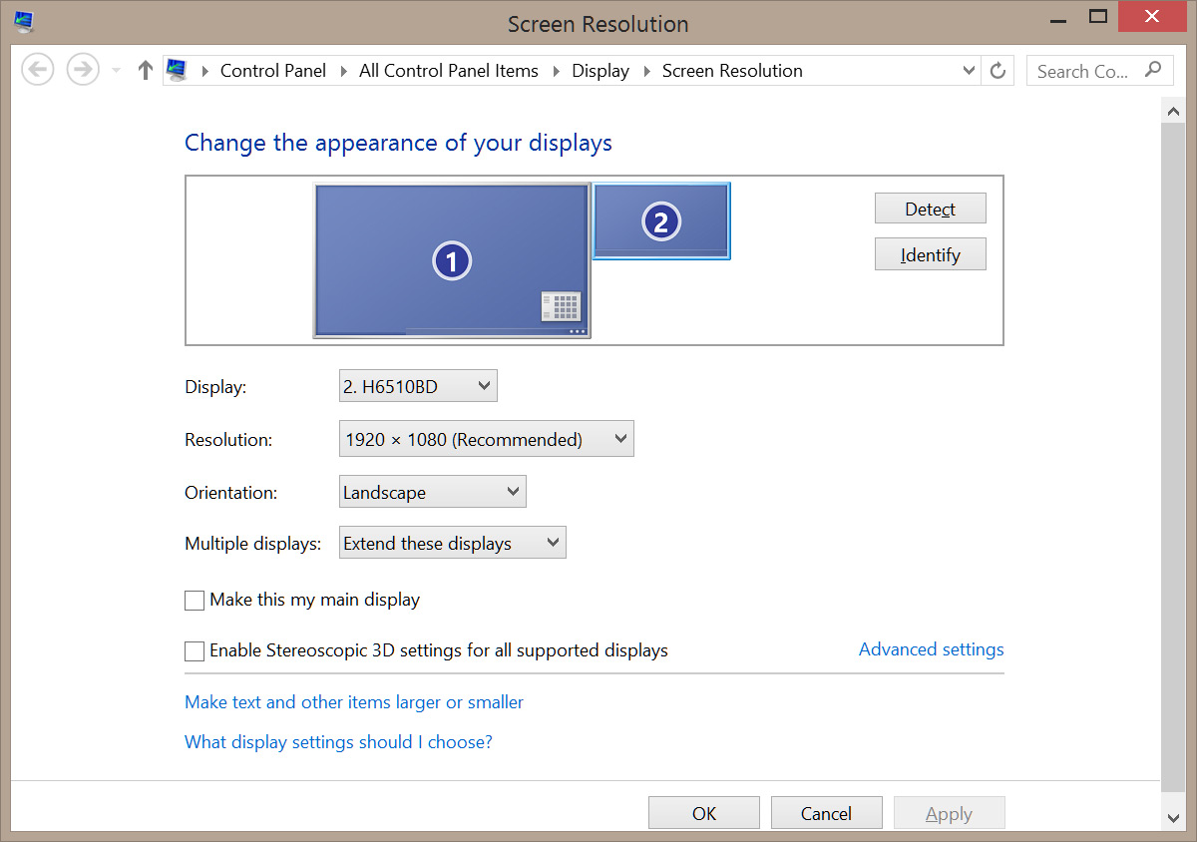The height and width of the screenshot is (842, 1197).
Task: Open the Display dropdown showing H6510BD
Action: 418,386
